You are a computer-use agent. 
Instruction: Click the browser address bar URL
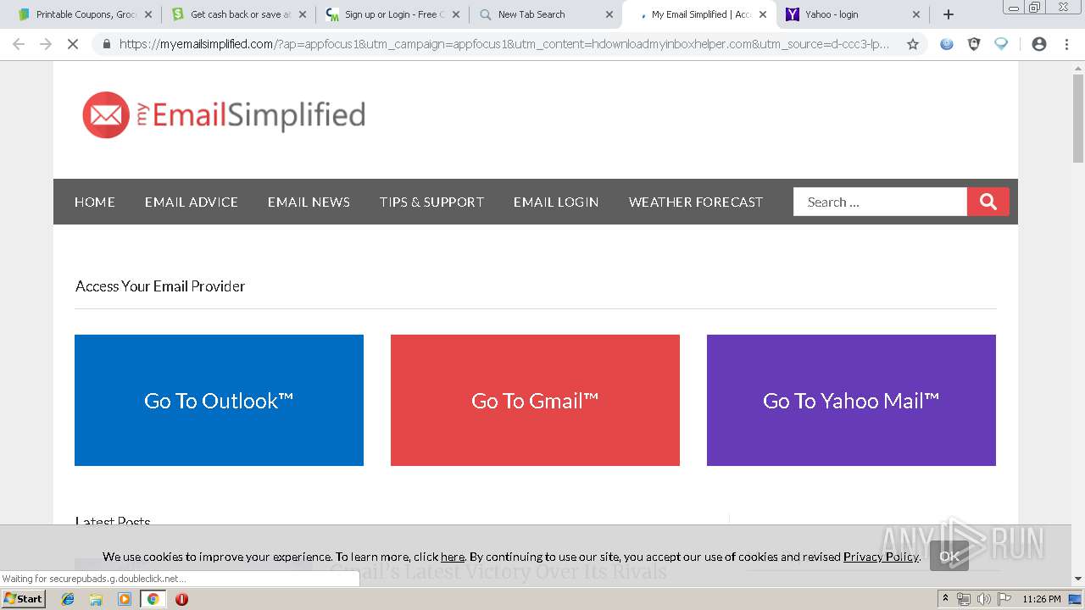click(x=504, y=44)
